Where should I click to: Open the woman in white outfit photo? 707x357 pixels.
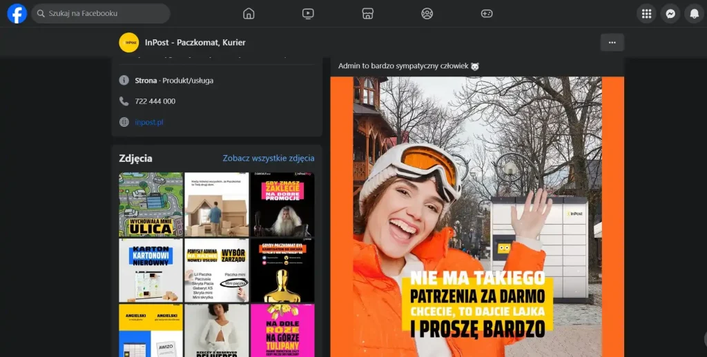coord(217,330)
